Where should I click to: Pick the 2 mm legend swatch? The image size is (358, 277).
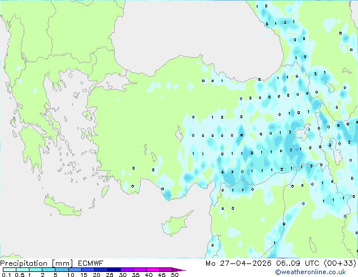[49, 270]
